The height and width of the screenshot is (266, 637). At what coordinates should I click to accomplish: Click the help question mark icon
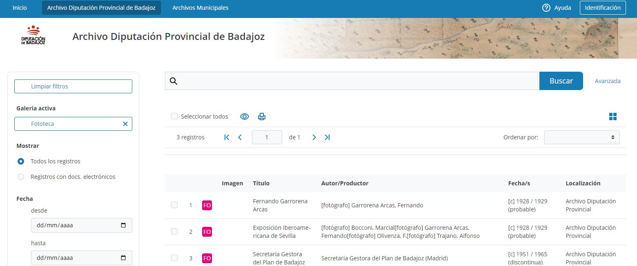click(x=546, y=8)
